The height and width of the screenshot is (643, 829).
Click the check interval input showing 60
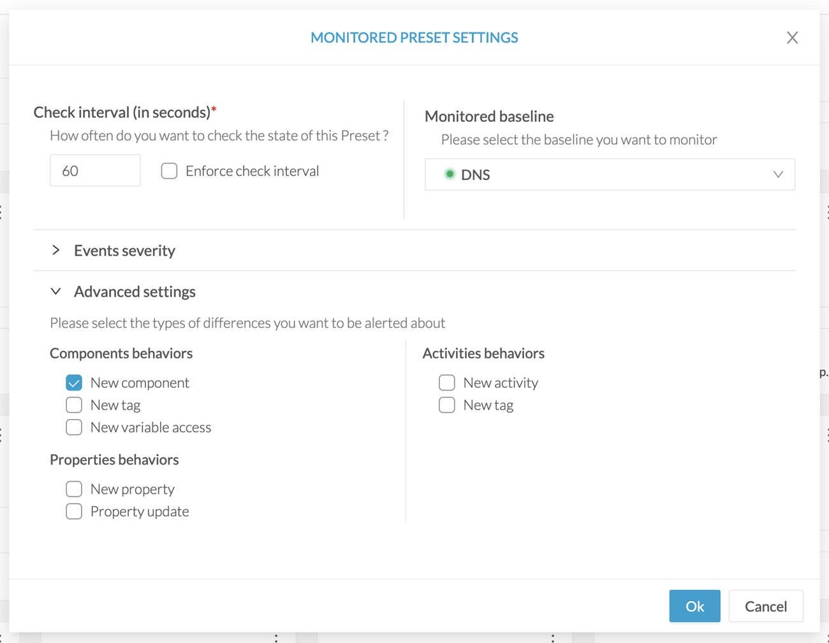pos(94,170)
